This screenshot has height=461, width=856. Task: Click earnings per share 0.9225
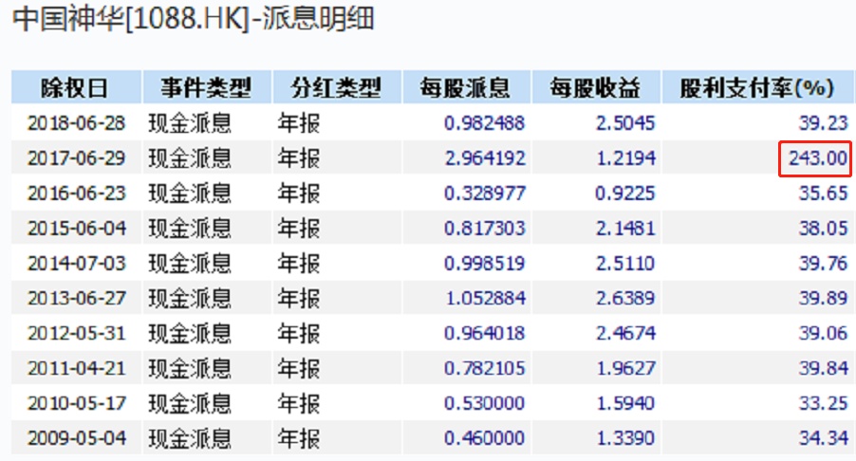pos(625,193)
